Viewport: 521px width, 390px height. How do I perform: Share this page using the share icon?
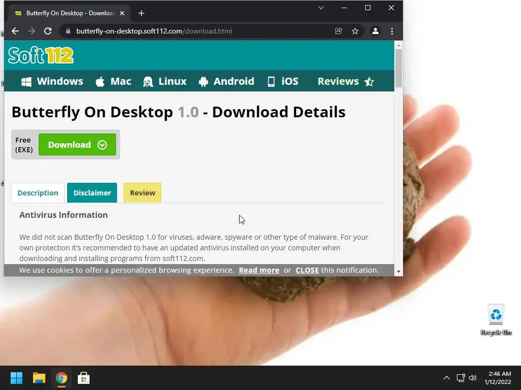tap(338, 31)
